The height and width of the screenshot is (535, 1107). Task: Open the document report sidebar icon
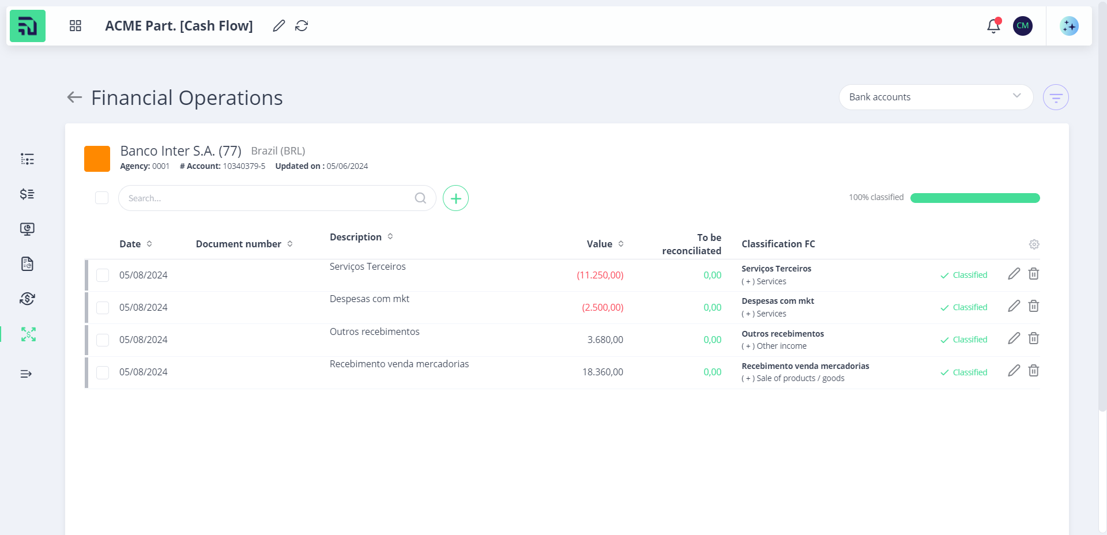tap(27, 264)
